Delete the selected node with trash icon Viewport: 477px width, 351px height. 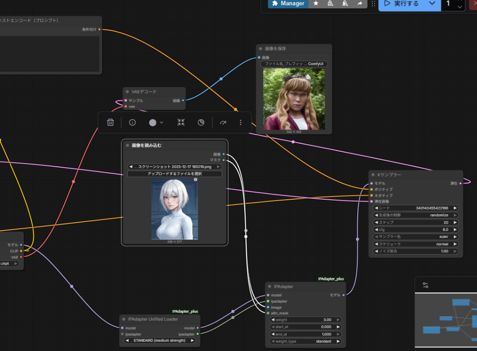[x=110, y=122]
